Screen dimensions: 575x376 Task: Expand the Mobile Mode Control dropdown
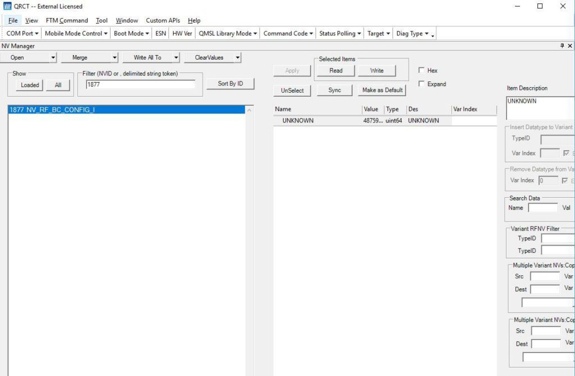(76, 34)
